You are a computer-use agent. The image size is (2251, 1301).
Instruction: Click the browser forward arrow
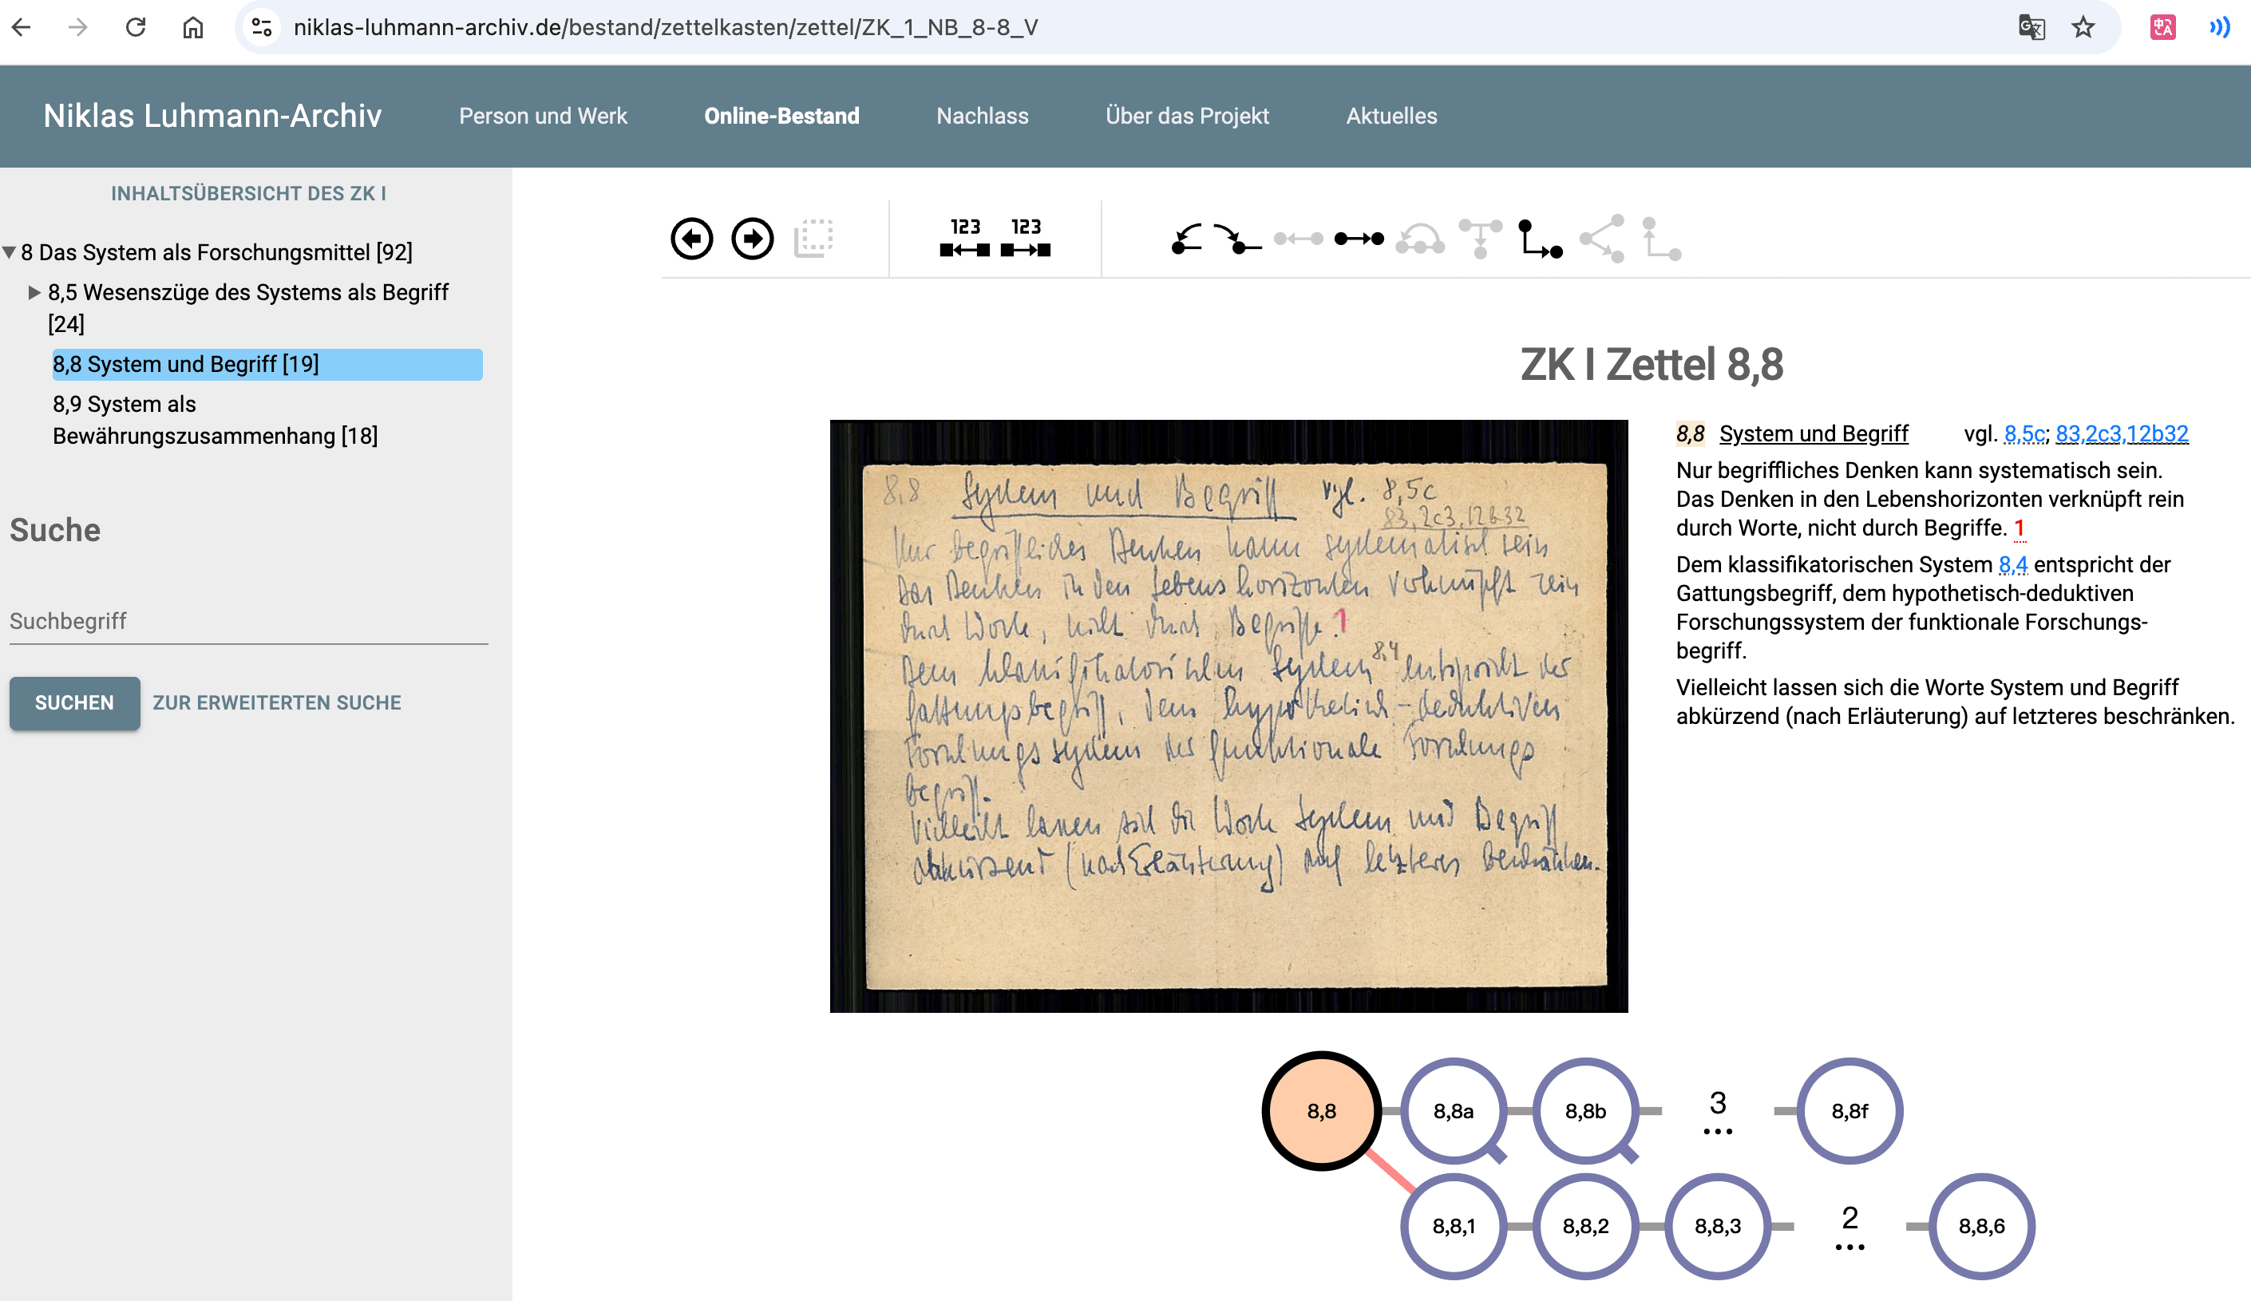coord(78,28)
